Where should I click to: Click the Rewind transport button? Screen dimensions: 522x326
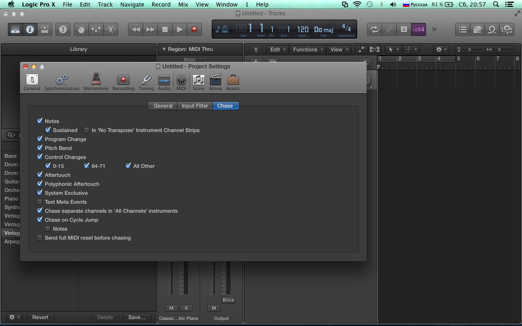pos(136,29)
